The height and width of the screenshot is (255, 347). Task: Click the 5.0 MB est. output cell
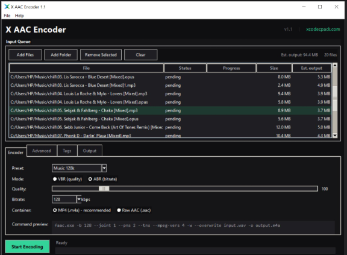click(324, 127)
